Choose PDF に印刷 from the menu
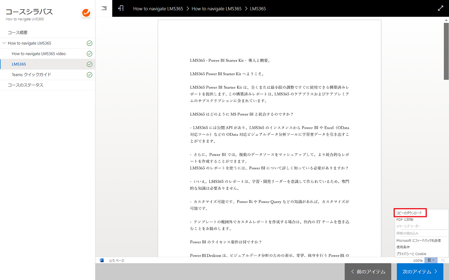This screenshot has width=449, height=280. tap(406, 219)
